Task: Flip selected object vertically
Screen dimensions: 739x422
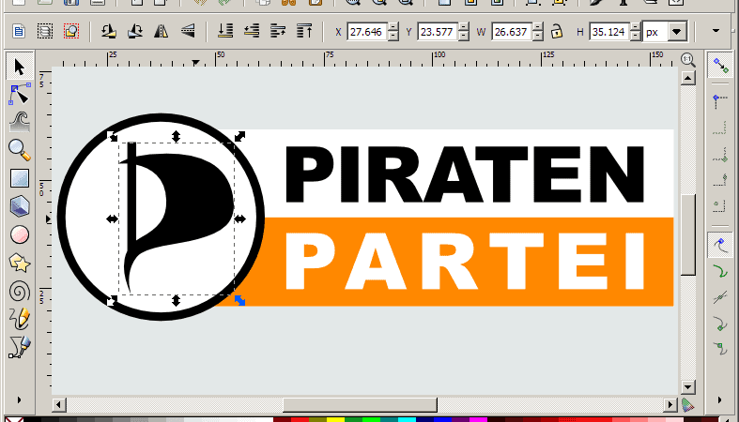Action: [188, 32]
